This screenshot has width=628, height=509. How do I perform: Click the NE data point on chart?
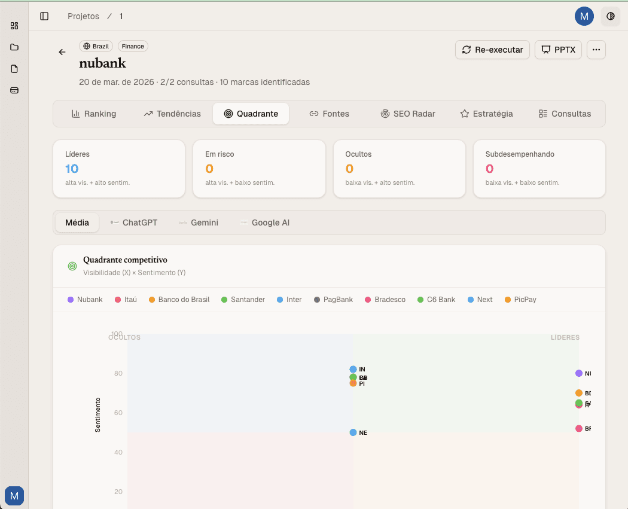[x=353, y=432]
